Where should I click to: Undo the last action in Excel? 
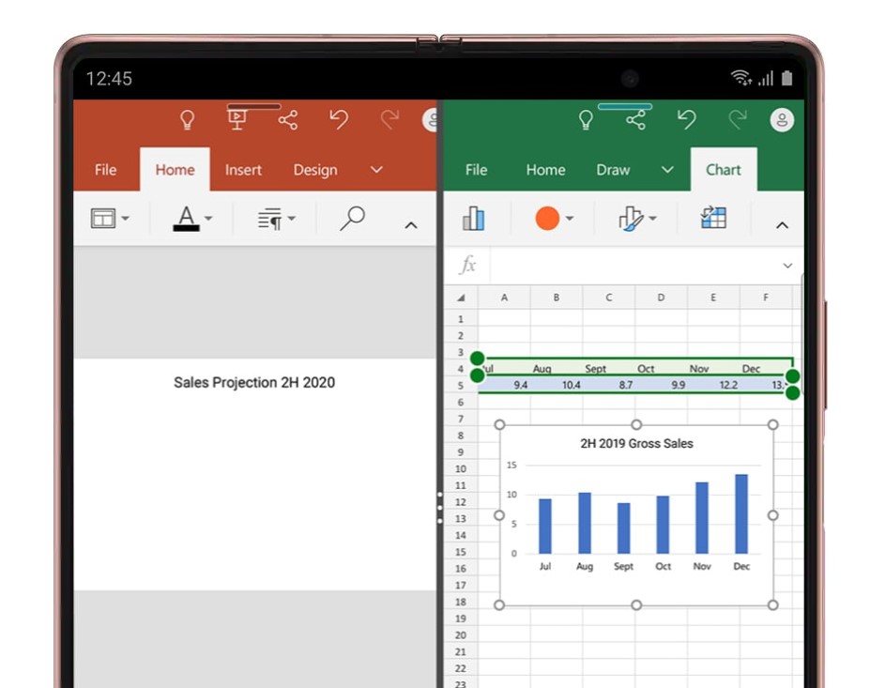point(686,119)
